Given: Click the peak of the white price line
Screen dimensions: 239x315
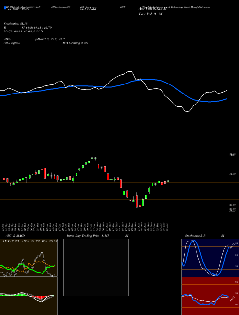Looking at the screenshot, I should [x=130, y=71].
